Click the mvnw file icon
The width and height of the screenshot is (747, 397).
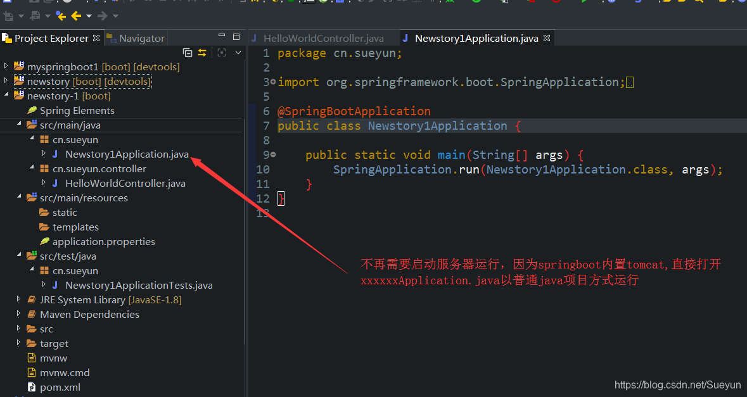32,358
